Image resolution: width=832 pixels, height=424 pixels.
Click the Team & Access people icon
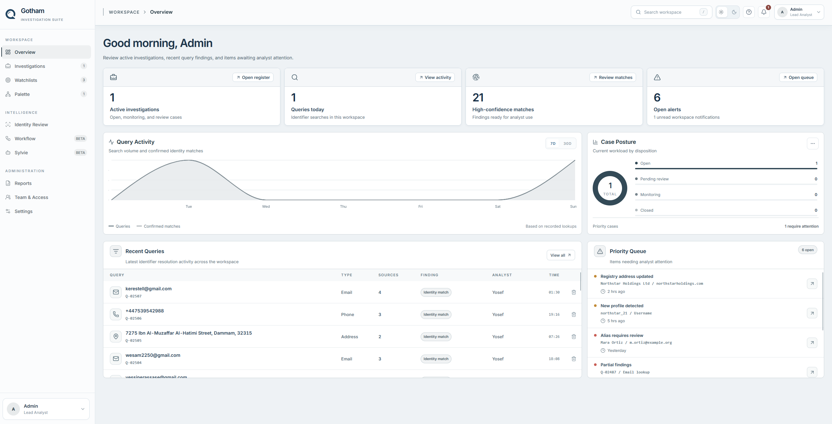click(x=8, y=197)
